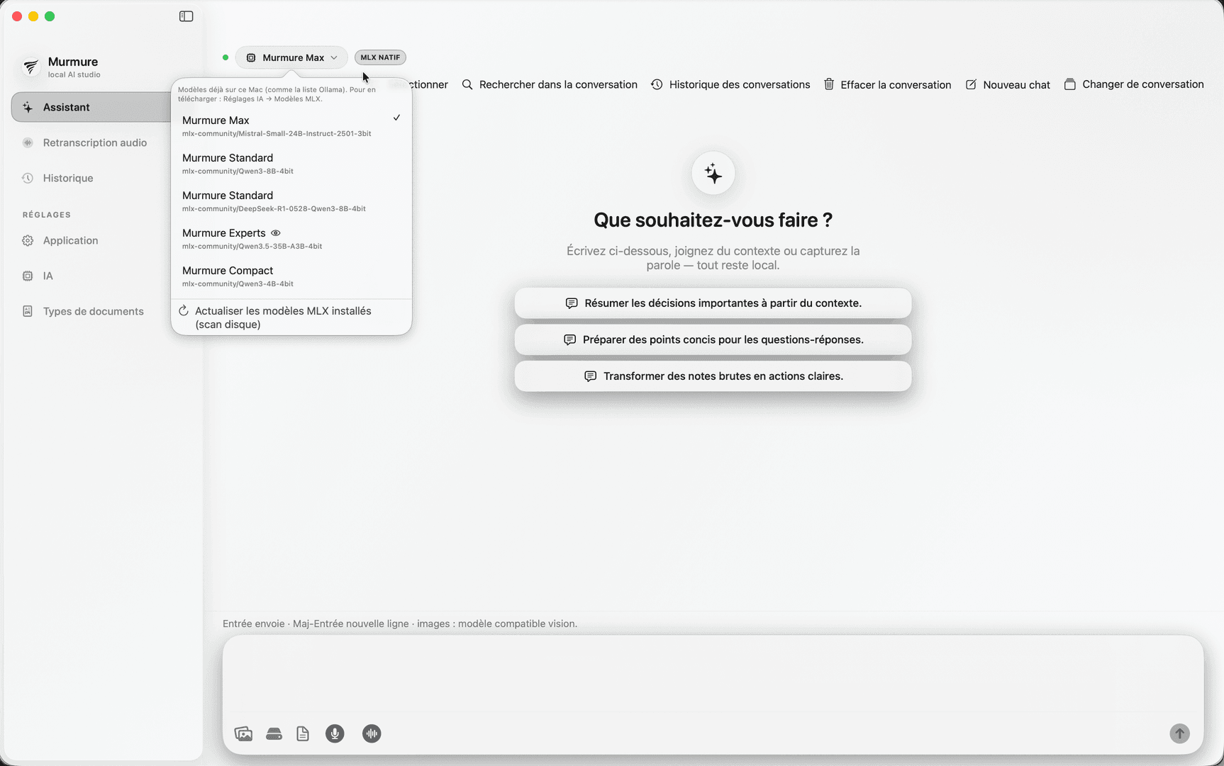This screenshot has height=766, width=1224.
Task: Select Murmure Compact Qwen3-4B-4bit model
Action: 291,276
